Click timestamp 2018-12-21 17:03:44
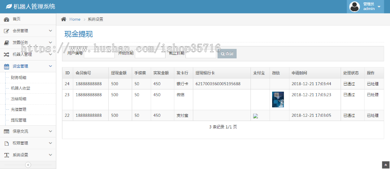Image resolution: width=390 pixels, height=169 pixels. pos(312,84)
